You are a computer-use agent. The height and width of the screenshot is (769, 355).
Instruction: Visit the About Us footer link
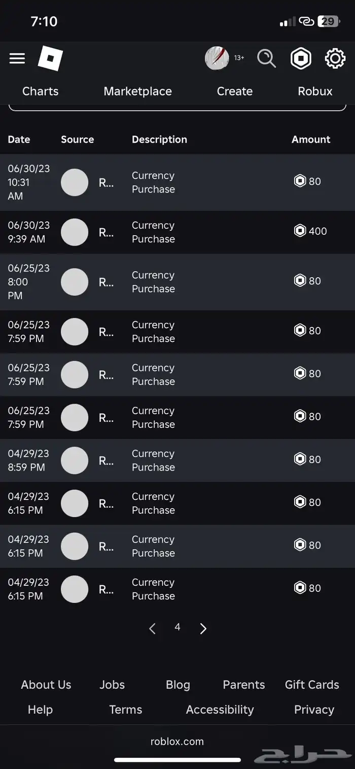[x=46, y=685]
